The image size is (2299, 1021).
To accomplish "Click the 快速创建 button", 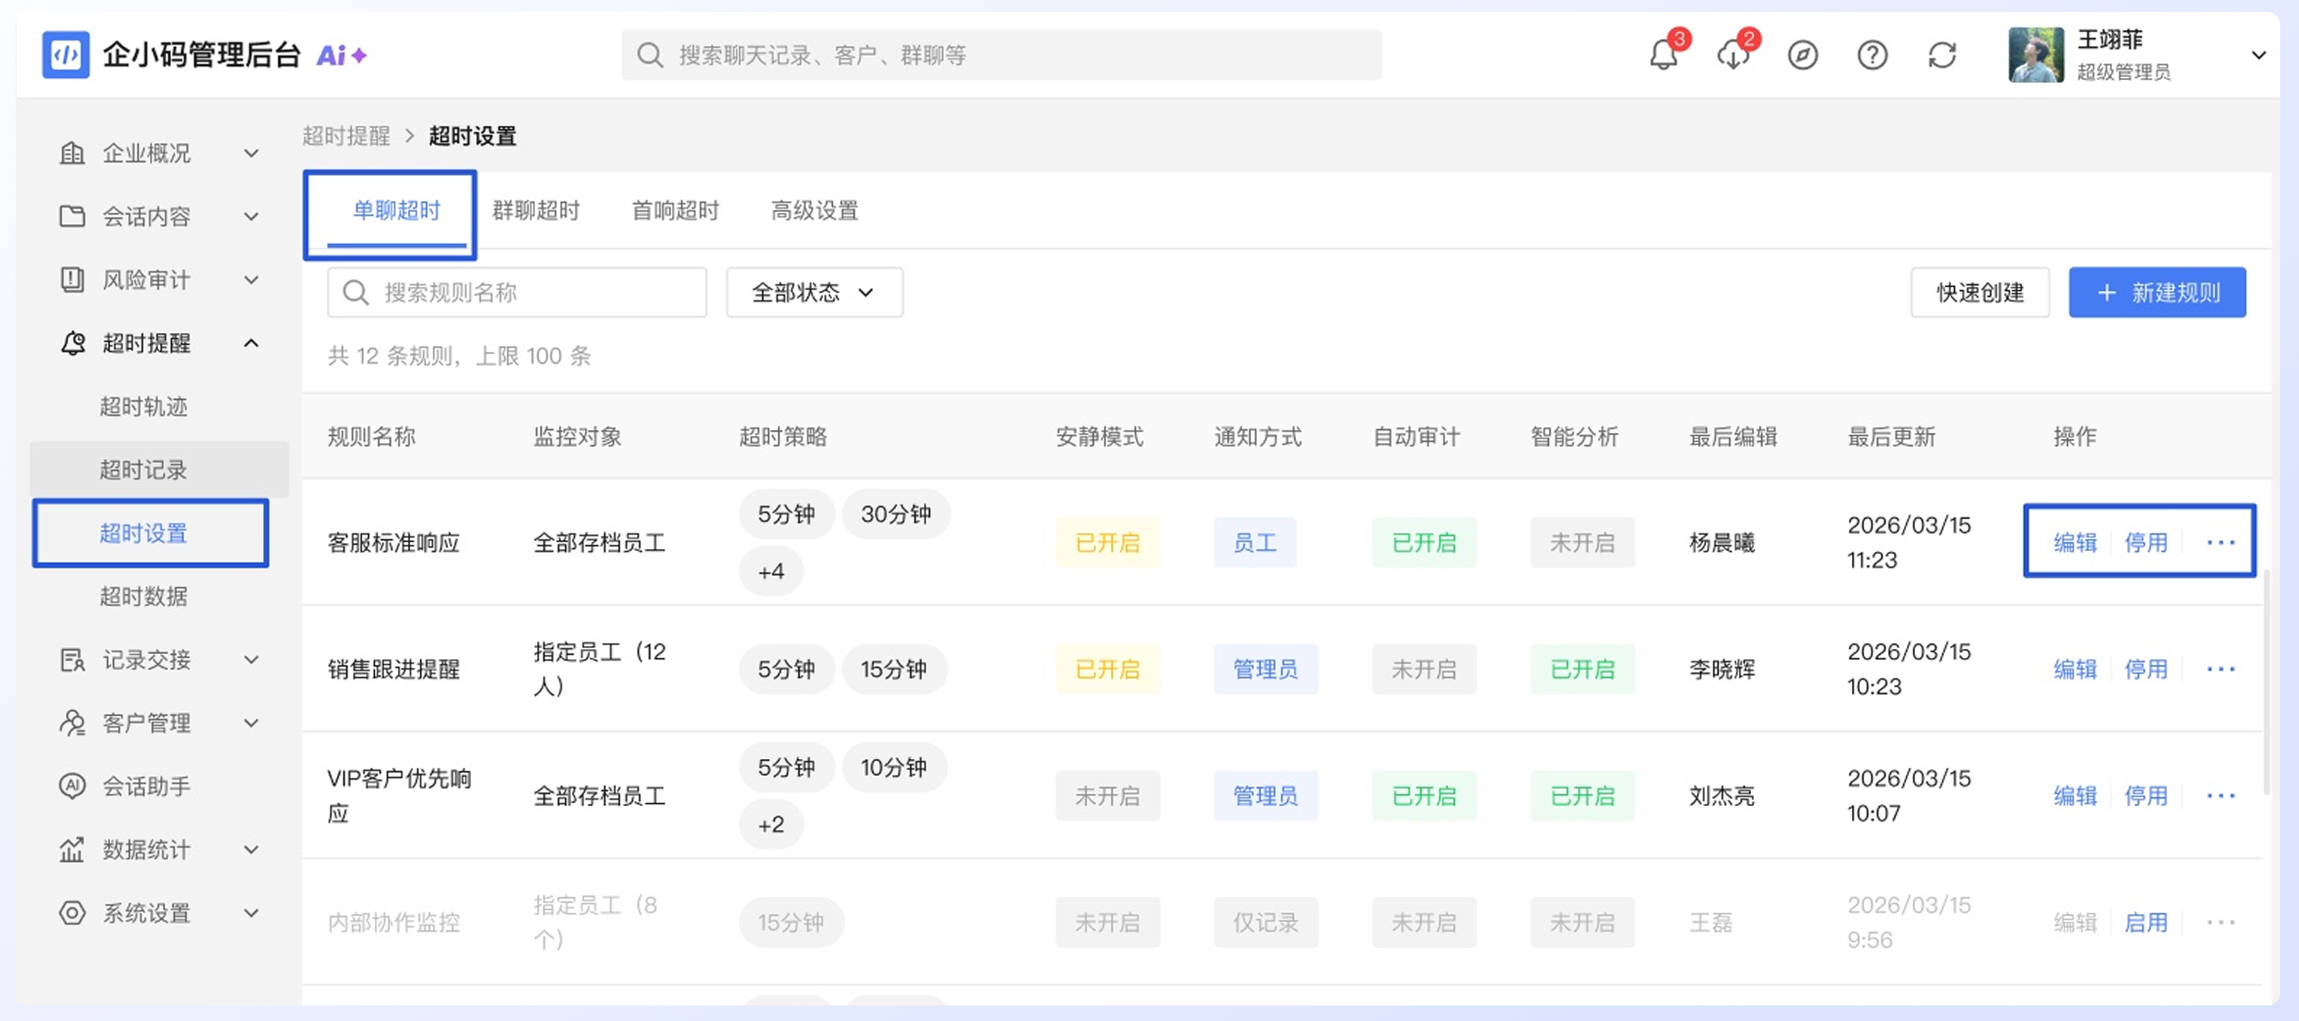I will [1979, 292].
